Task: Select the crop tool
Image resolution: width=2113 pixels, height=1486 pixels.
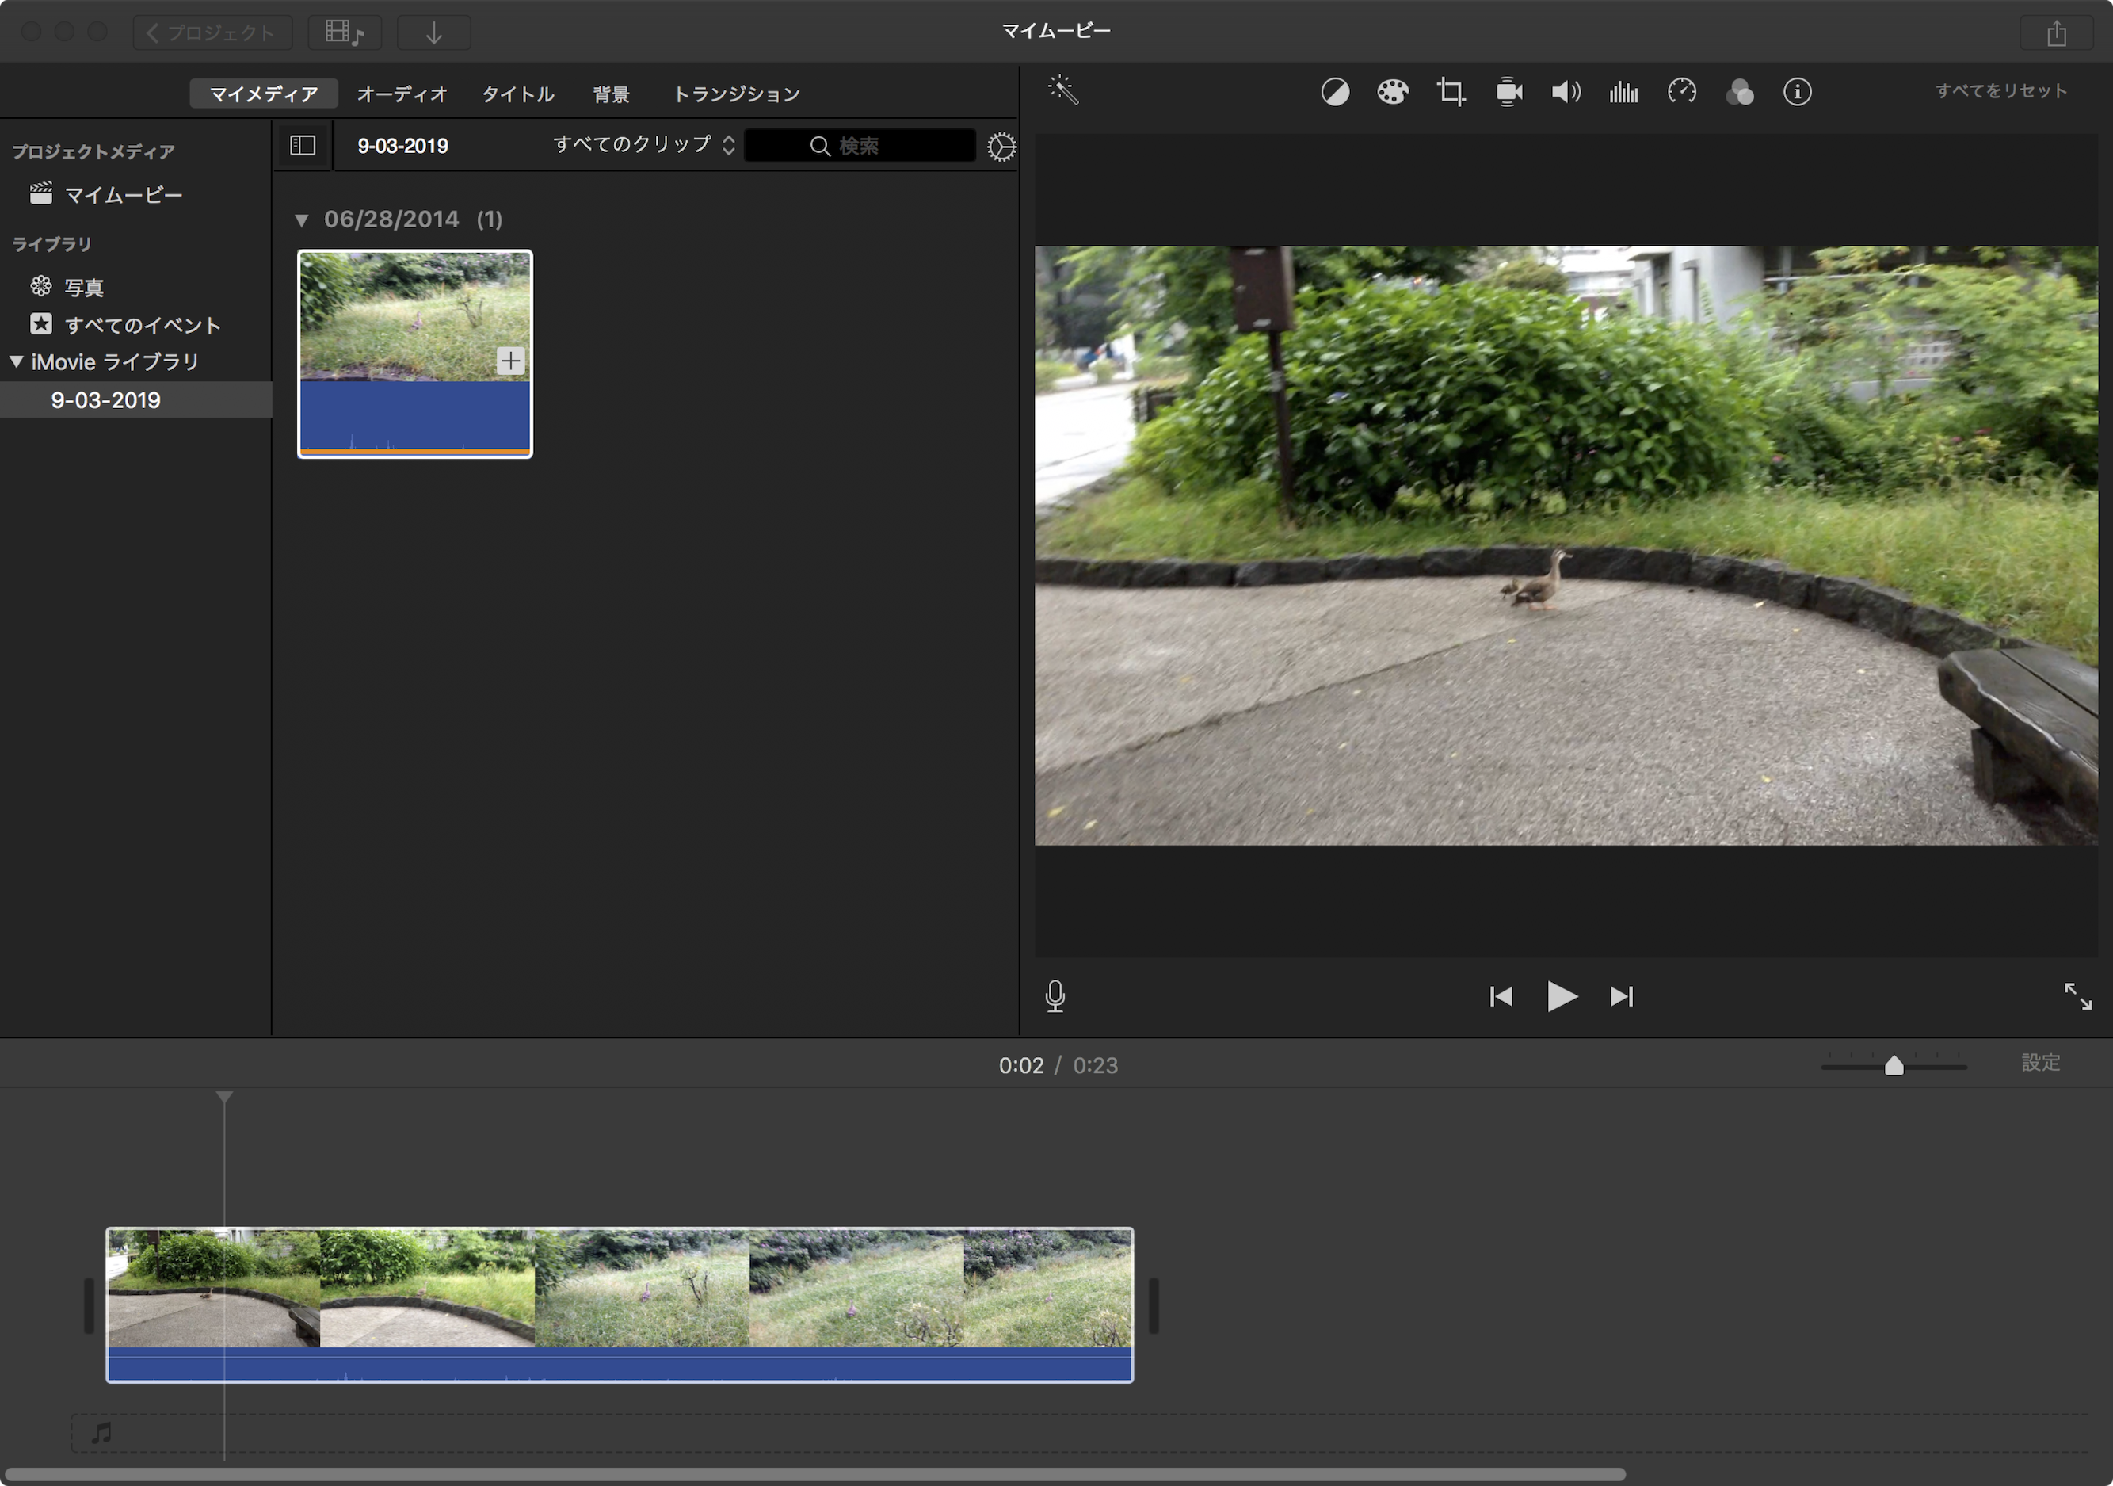Action: [1451, 92]
